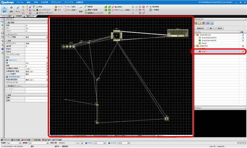
Task: Click the 開く open button in the project panel
Action: (x=212, y=28)
